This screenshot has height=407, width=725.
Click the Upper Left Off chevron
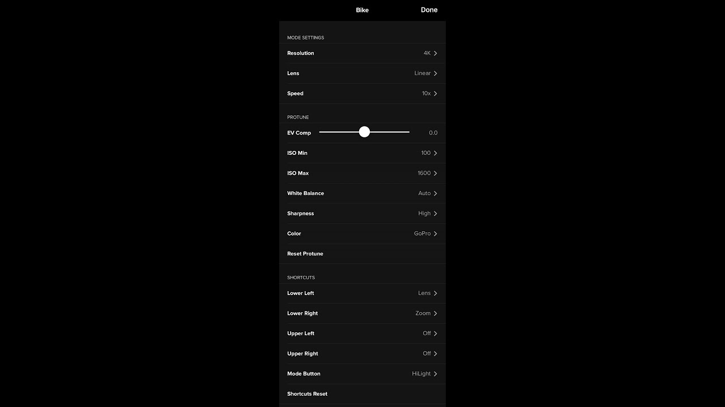click(435, 334)
